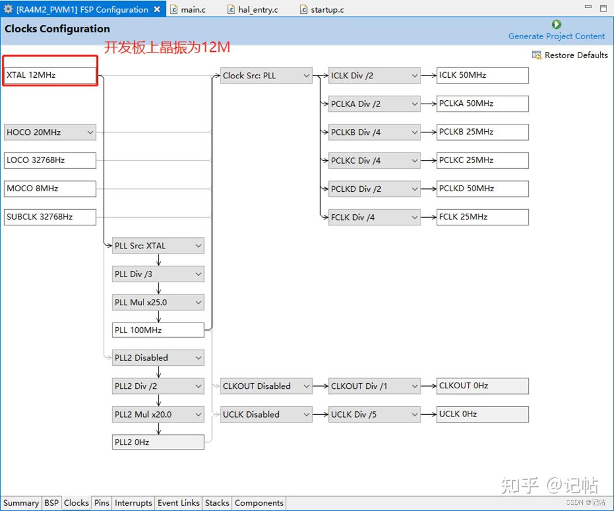Open the PLL Mul x25.0 dropdown
Viewport: 614px width, 511px height.
pos(198,302)
